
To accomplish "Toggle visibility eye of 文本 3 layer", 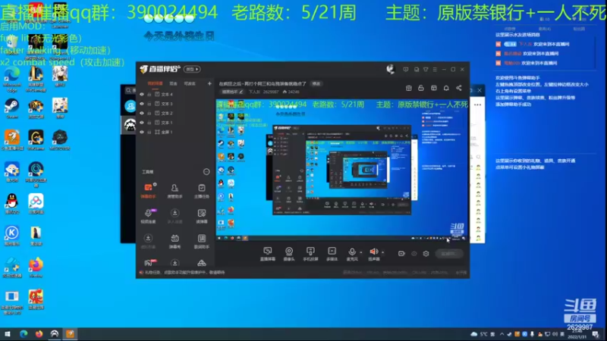I will click(x=142, y=104).
